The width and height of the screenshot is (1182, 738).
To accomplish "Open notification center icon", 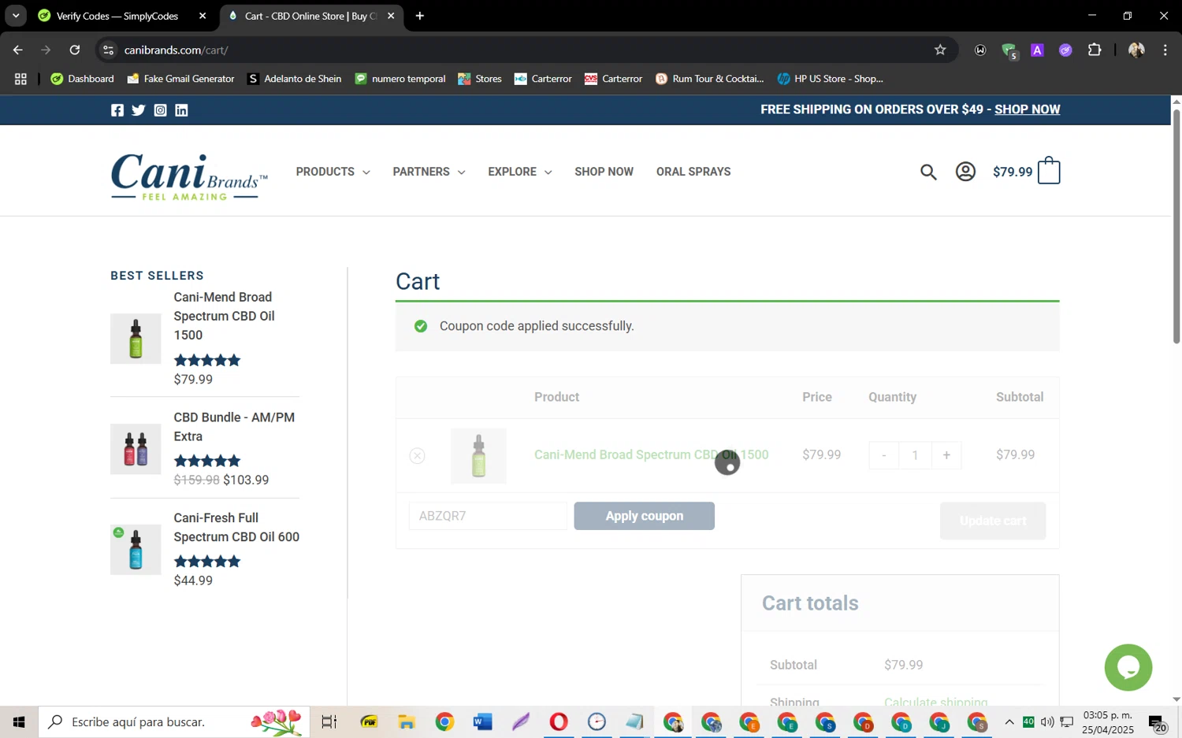I will pyautogui.click(x=1158, y=722).
